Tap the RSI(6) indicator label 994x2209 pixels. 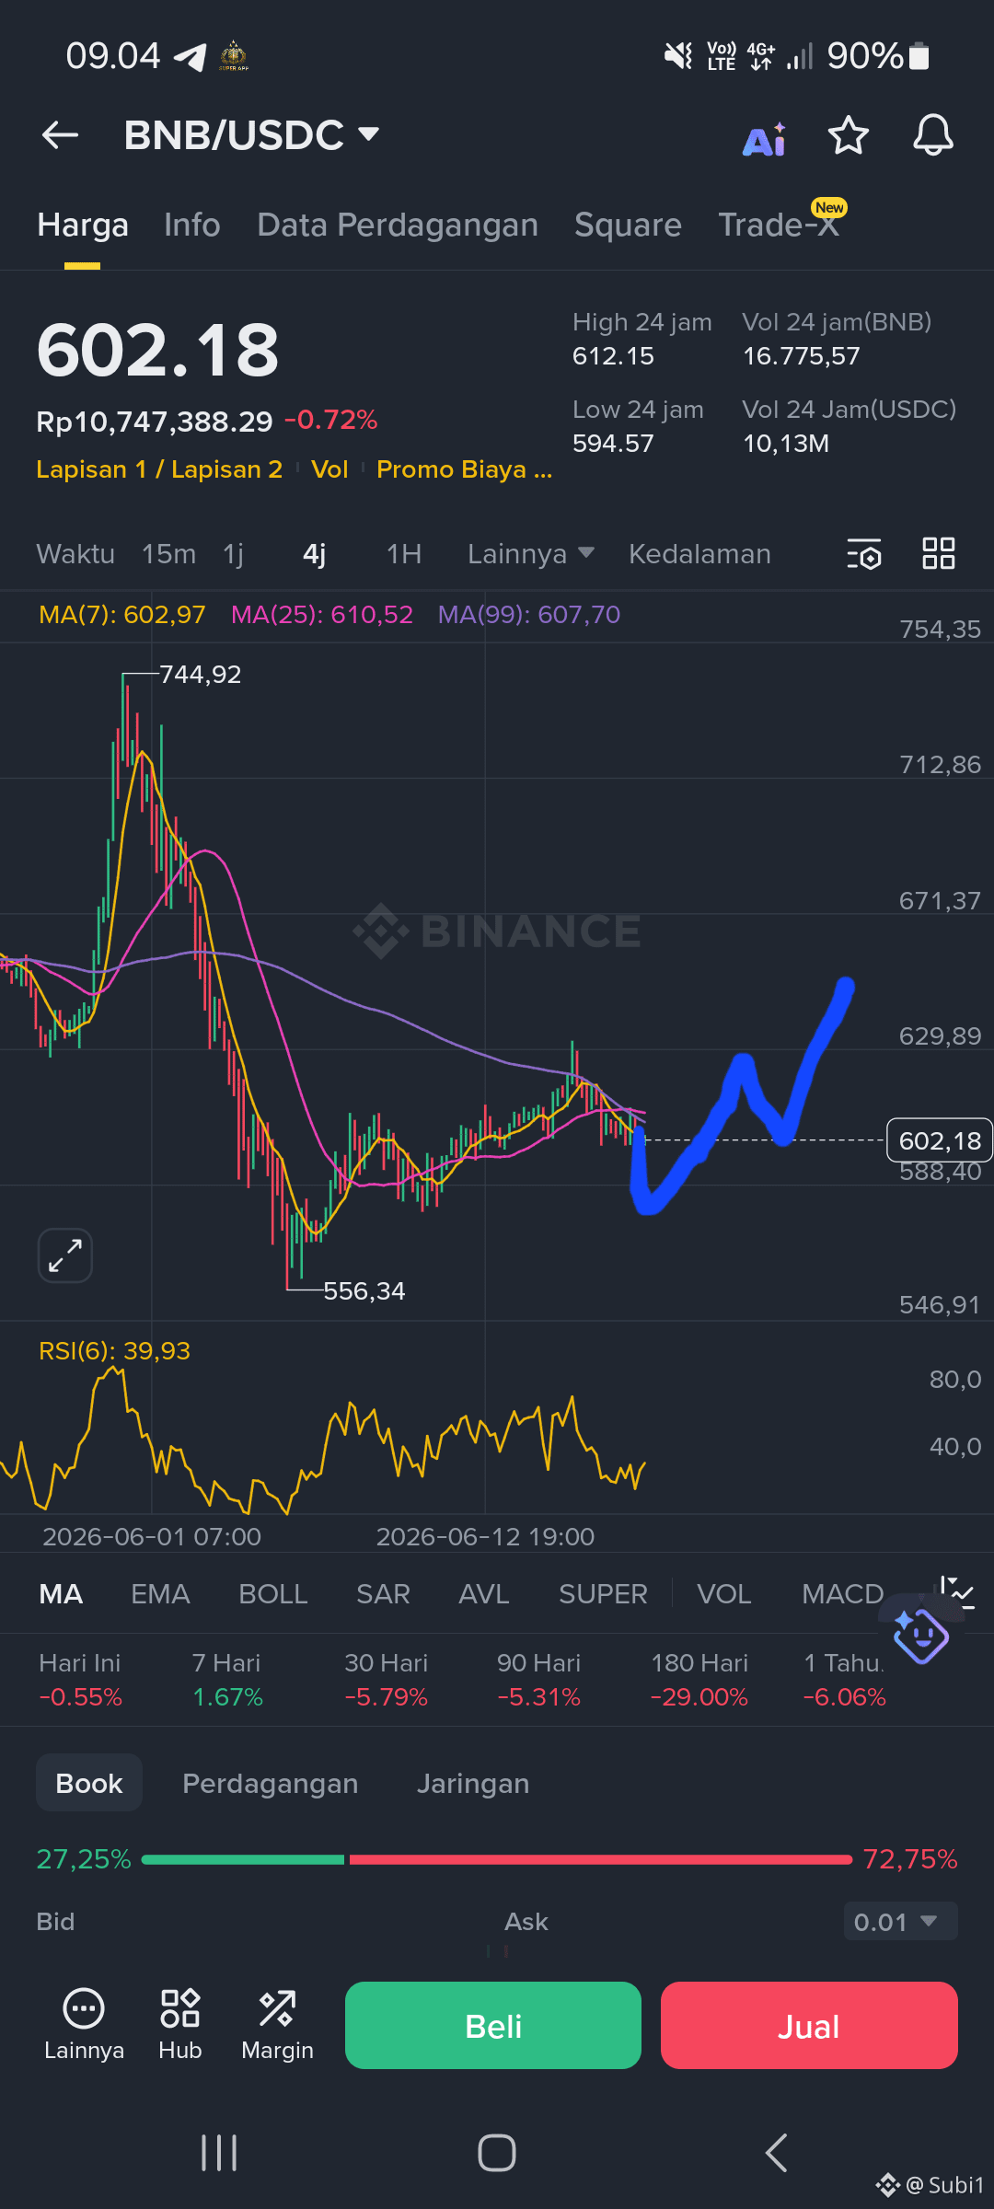point(114,1351)
